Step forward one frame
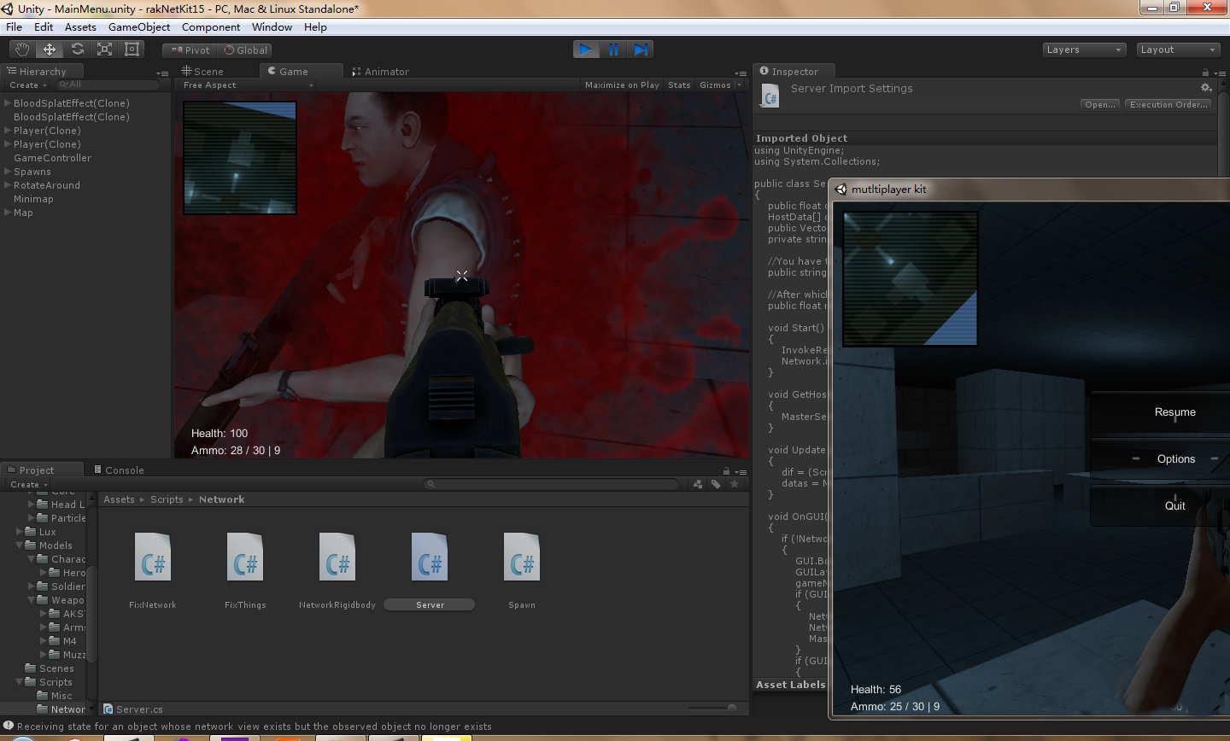The height and width of the screenshot is (741, 1230). tap(641, 50)
